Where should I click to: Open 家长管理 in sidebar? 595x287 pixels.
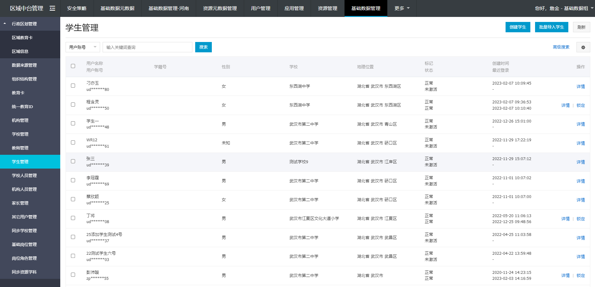tap(30, 203)
